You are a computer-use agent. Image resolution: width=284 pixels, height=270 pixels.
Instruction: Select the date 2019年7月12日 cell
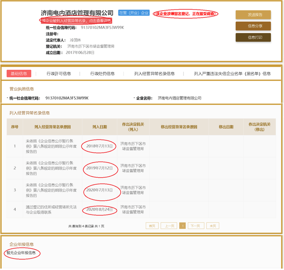coord(99,168)
